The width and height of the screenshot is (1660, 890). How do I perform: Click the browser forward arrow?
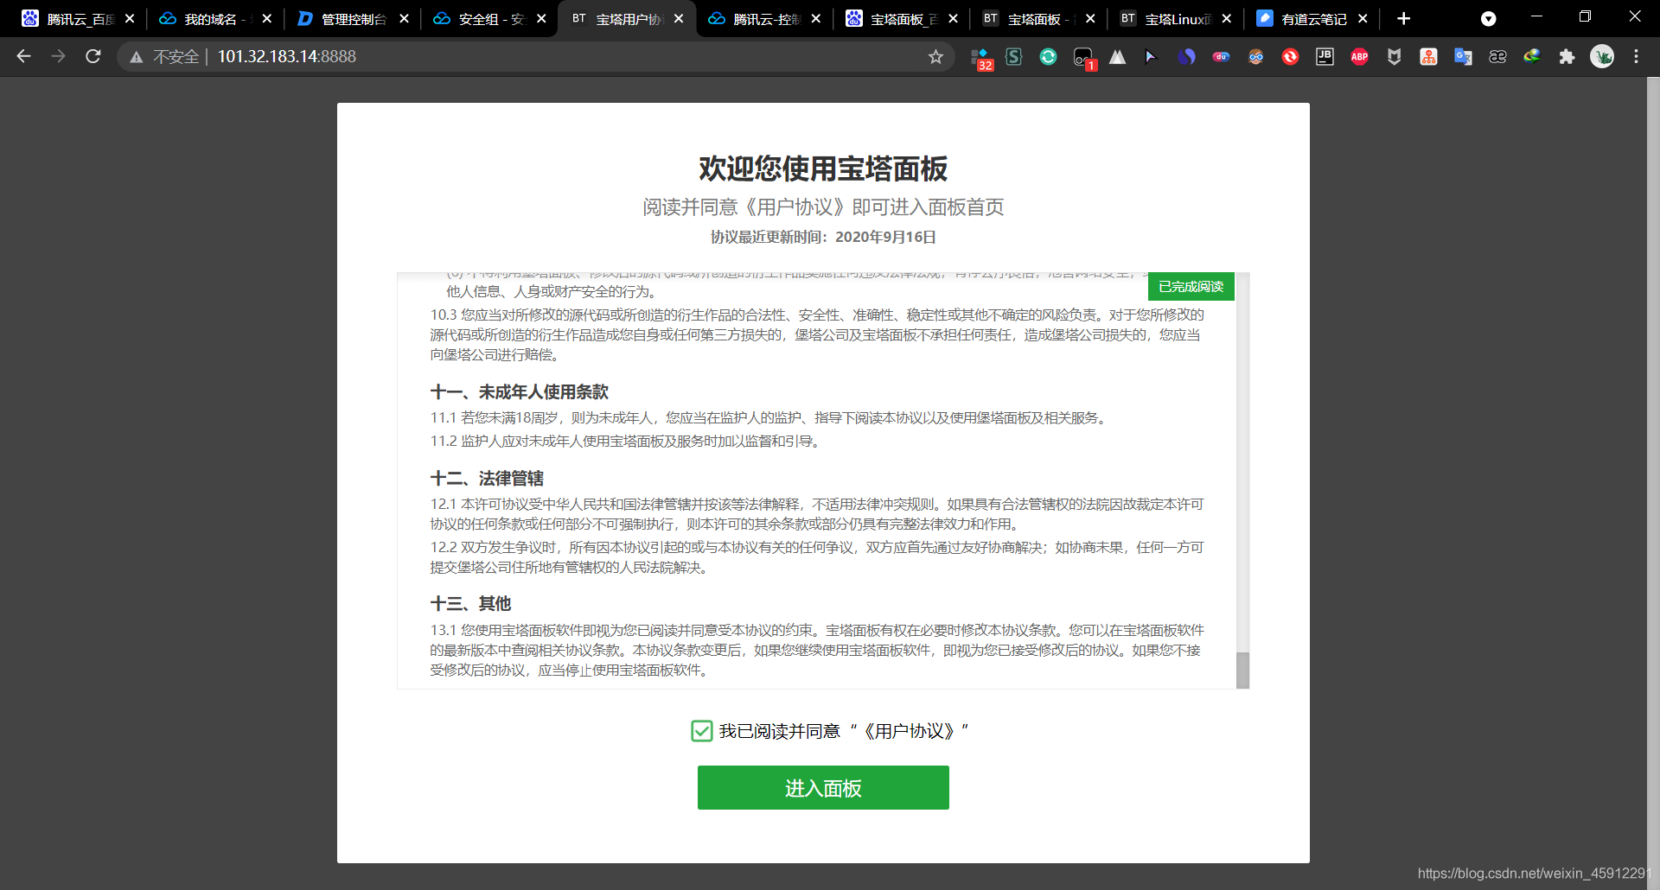[x=58, y=56]
